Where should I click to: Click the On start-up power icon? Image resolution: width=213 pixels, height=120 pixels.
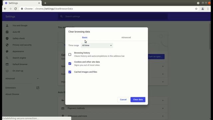coord(7,71)
